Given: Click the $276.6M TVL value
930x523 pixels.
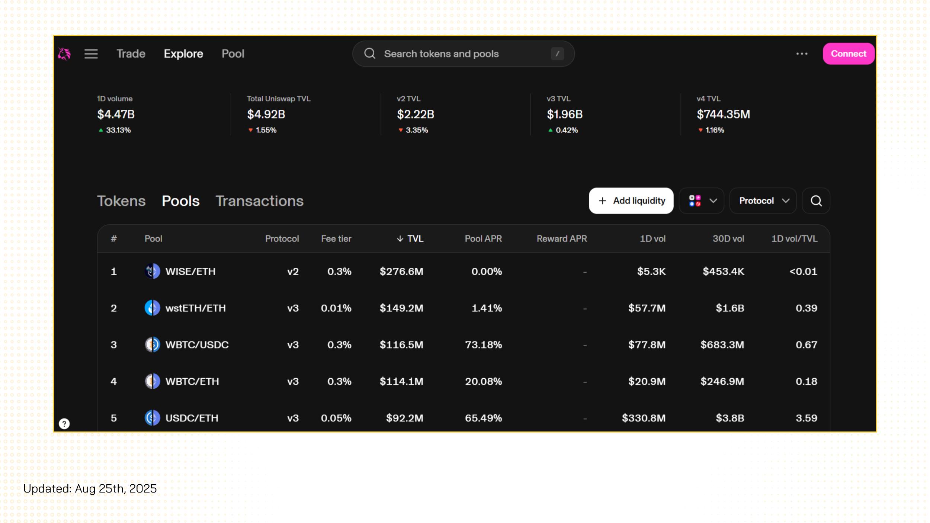Looking at the screenshot, I should point(401,272).
